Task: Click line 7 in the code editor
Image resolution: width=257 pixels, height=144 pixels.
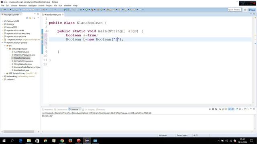Action: (x=150, y=44)
